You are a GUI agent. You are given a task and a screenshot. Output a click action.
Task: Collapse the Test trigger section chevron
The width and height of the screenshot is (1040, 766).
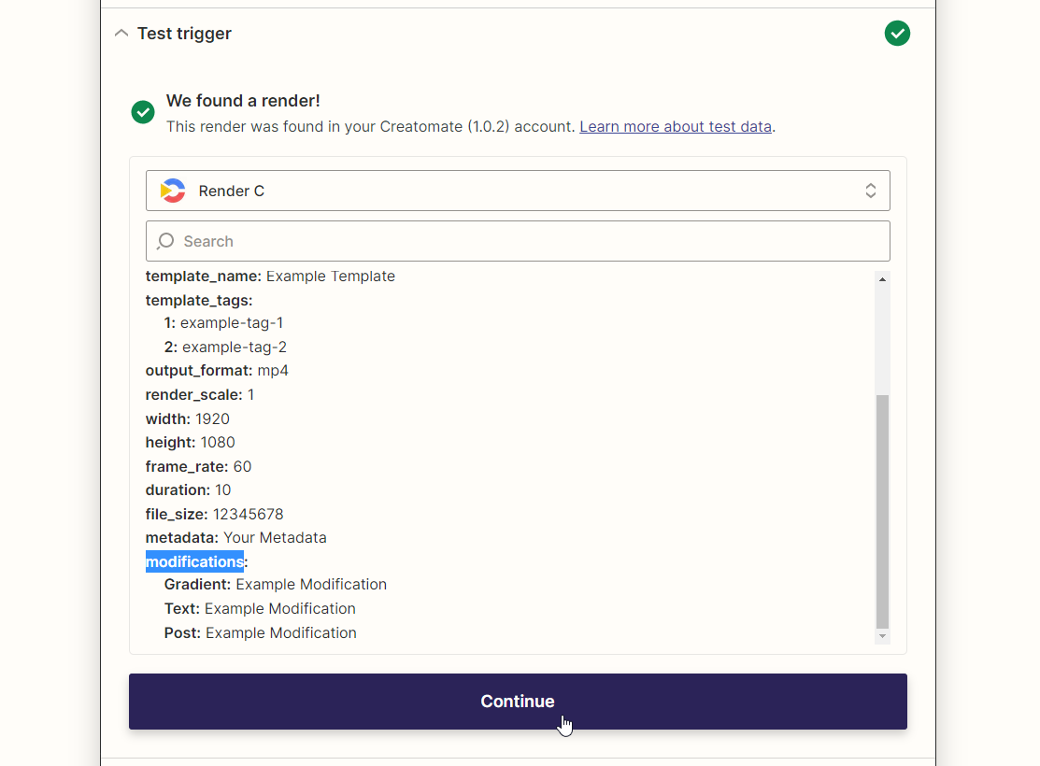coord(121,33)
